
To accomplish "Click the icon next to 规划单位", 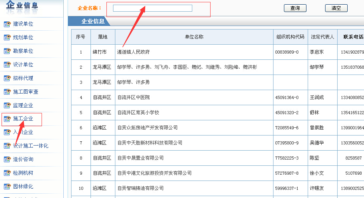I will pos(7,38).
